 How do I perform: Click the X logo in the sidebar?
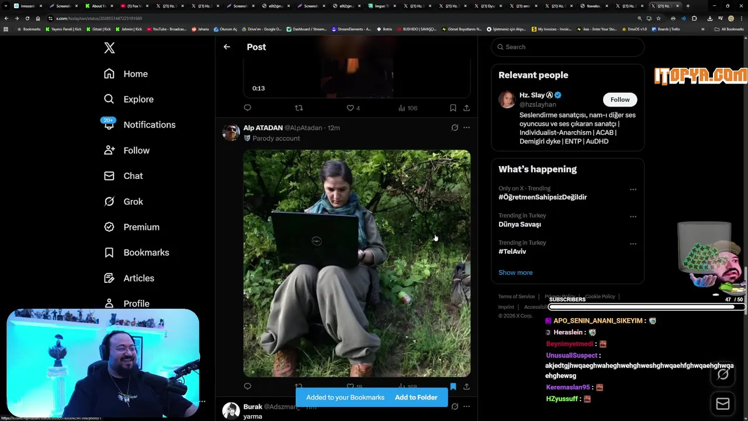(109, 48)
